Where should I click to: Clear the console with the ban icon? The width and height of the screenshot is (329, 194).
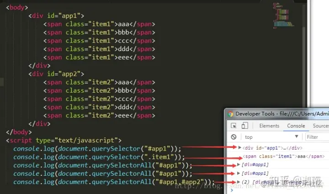(x=233, y=137)
